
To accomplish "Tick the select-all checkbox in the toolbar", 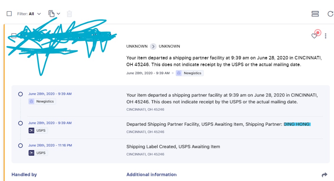I will click(x=9, y=14).
